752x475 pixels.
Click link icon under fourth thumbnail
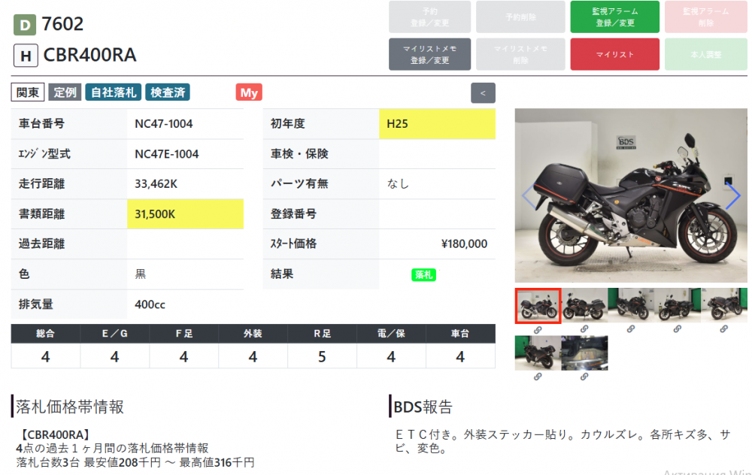678,329
